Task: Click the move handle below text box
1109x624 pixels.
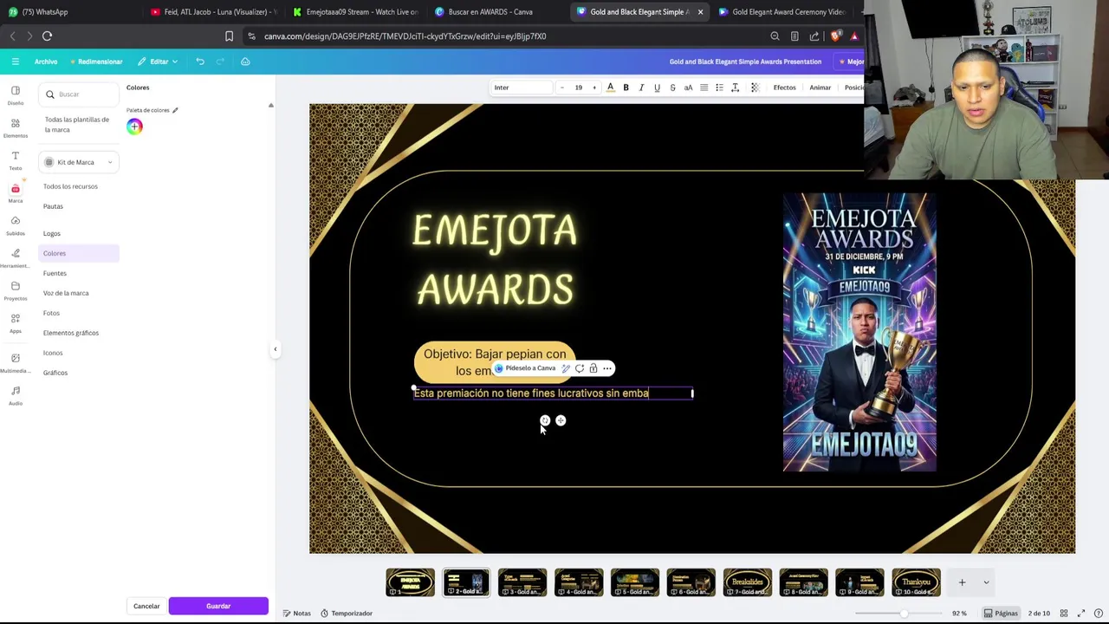Action: coord(561,420)
